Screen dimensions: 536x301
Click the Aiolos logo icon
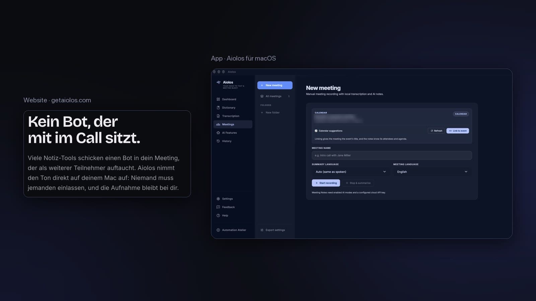pyautogui.click(x=218, y=82)
